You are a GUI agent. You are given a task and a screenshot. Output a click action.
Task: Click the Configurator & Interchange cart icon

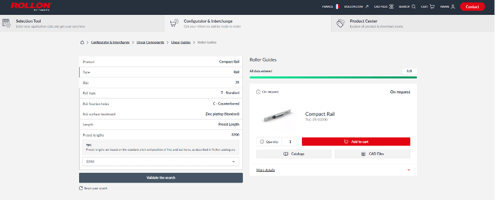click(174, 23)
